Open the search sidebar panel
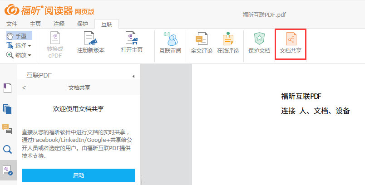The image size is (365, 185). click(7, 150)
